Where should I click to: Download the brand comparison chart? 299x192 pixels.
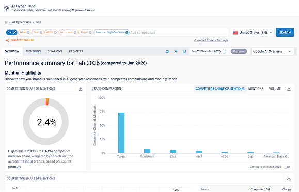(289, 88)
